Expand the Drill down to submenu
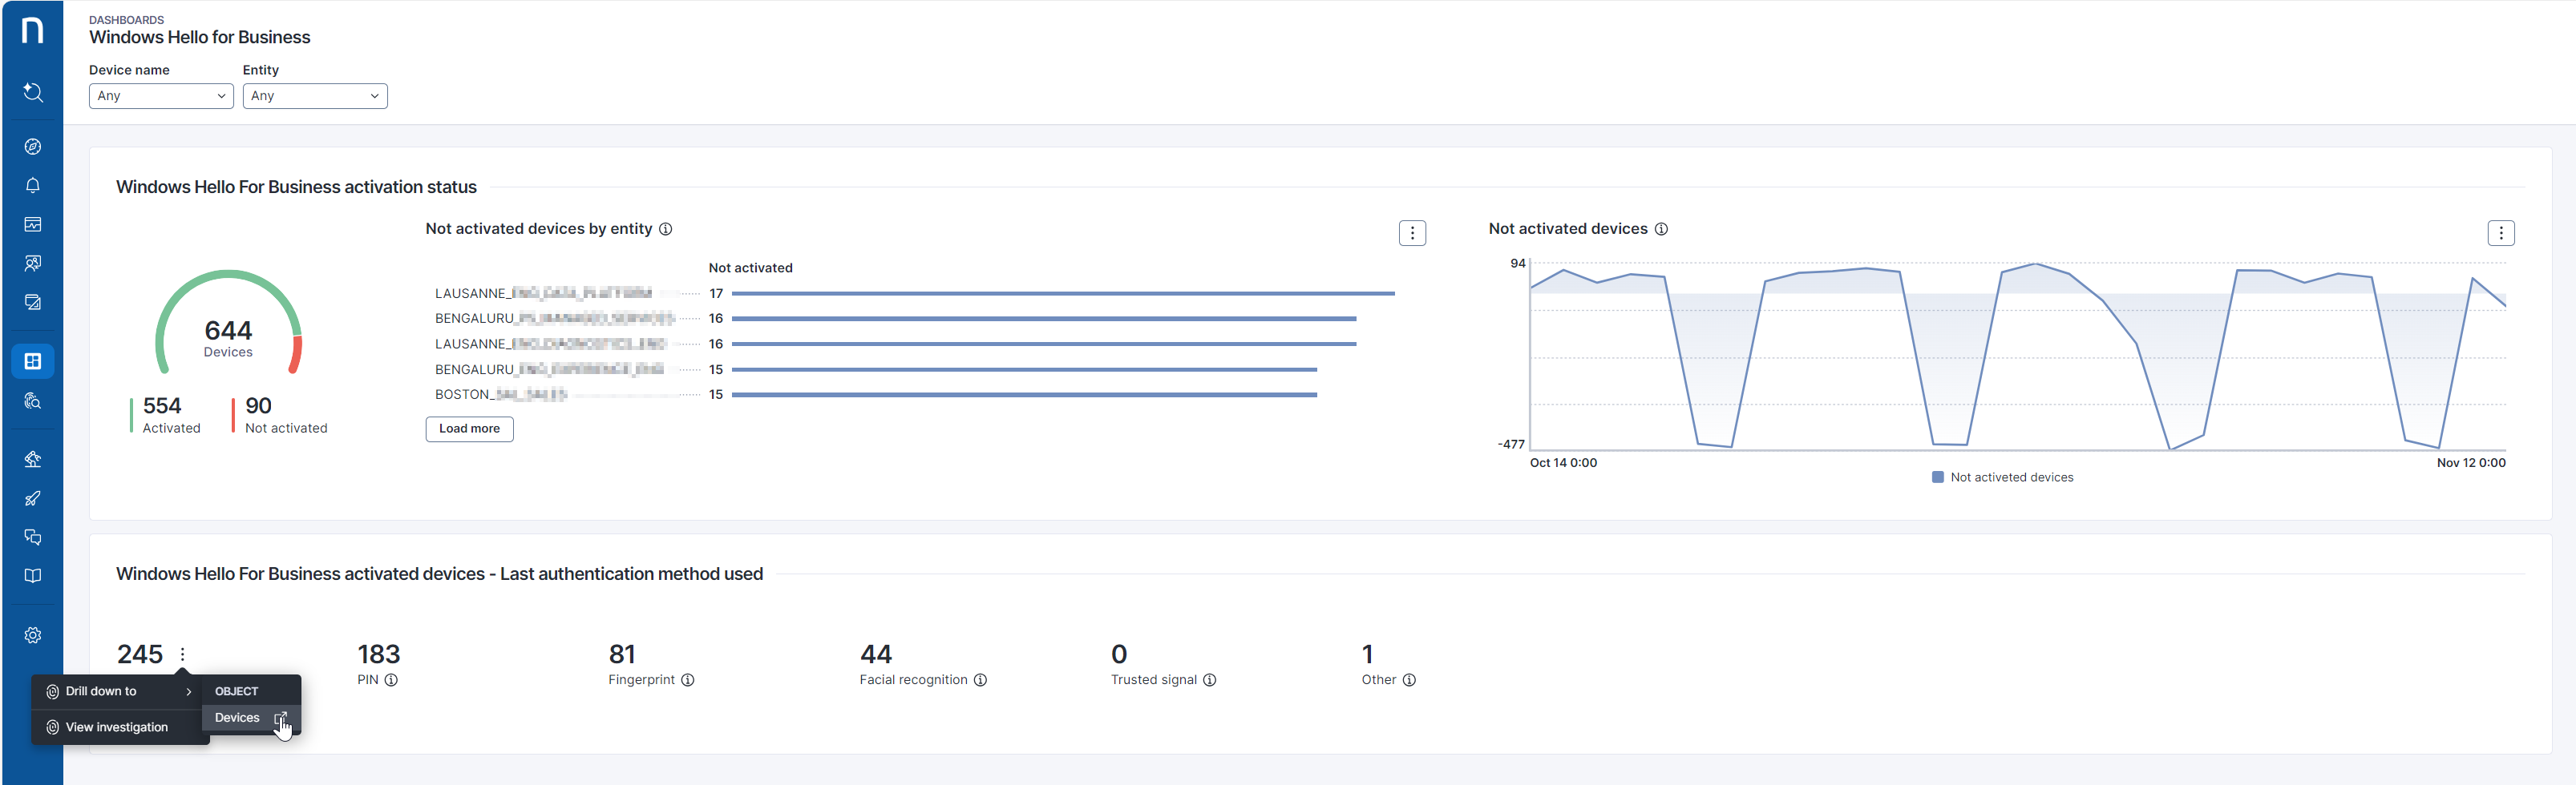This screenshot has width=2576, height=785. (118, 691)
